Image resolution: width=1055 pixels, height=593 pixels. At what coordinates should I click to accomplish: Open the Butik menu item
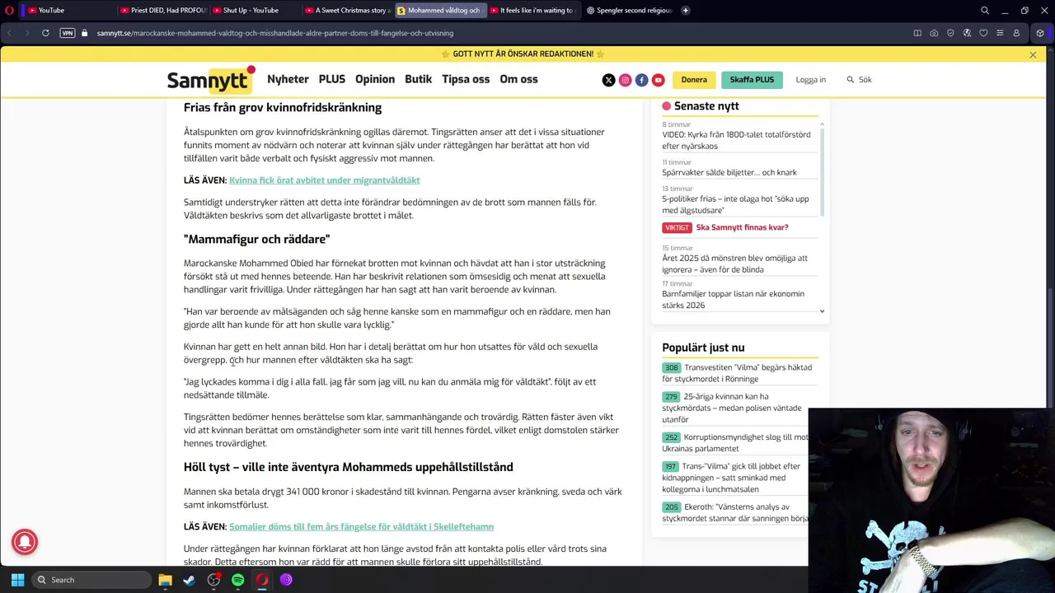point(419,79)
